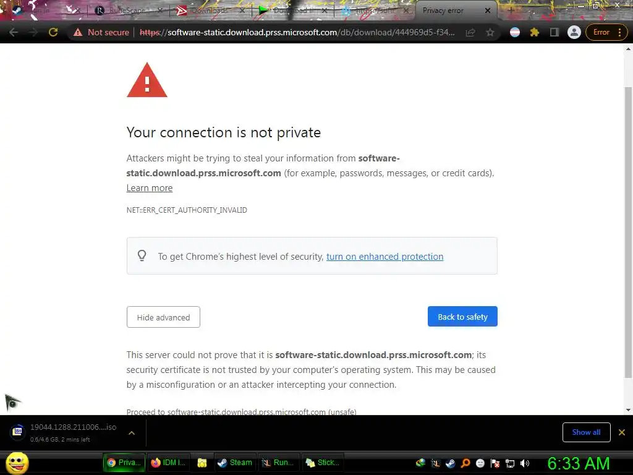Click the page vertical scrollbar
This screenshot has width=633, height=475.
(x=628, y=233)
